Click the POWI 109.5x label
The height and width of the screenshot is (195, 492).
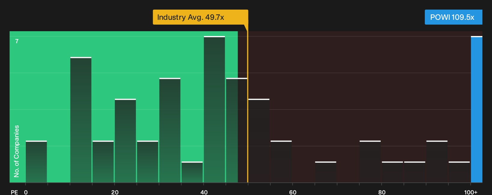coord(453,17)
